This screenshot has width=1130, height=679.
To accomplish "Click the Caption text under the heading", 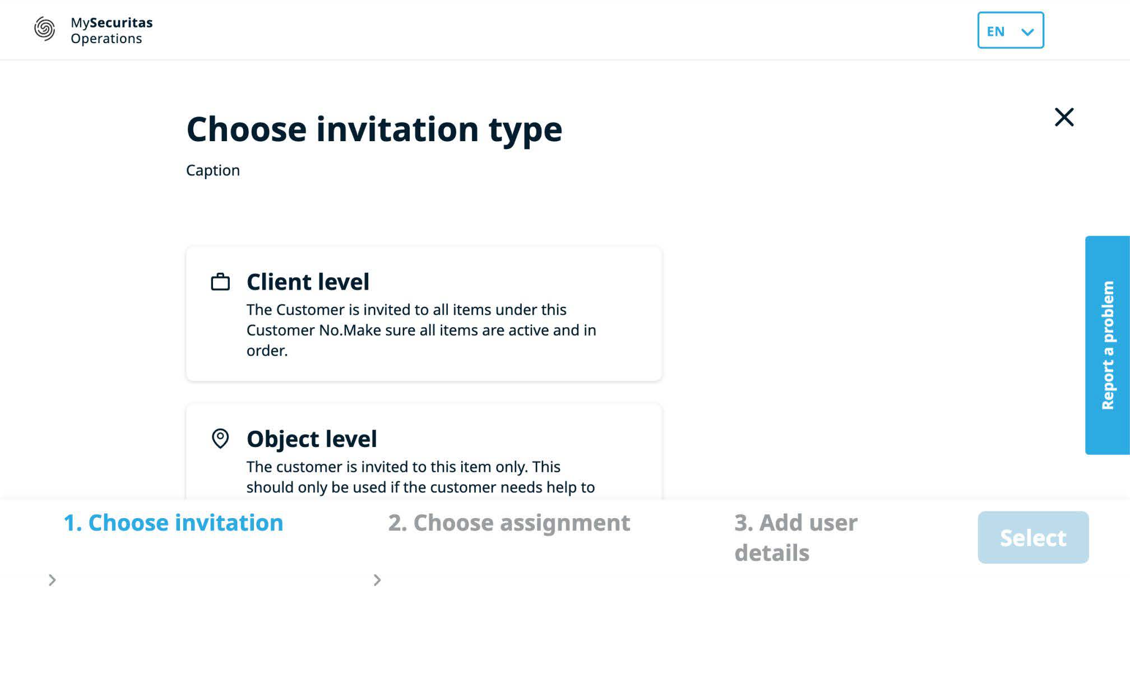I will coord(213,170).
